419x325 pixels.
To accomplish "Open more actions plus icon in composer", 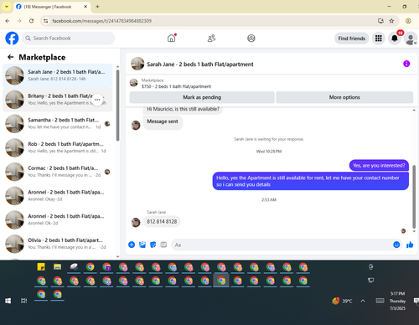I will coord(132,245).
